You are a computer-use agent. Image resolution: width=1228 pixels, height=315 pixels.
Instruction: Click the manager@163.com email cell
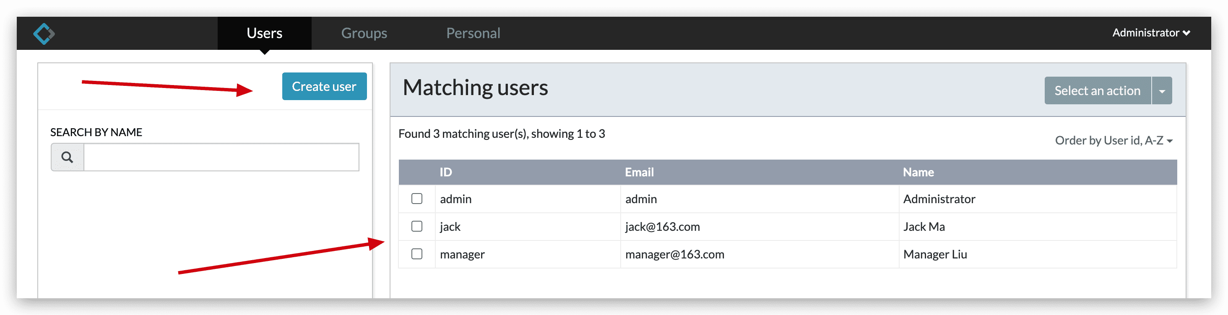(x=760, y=254)
